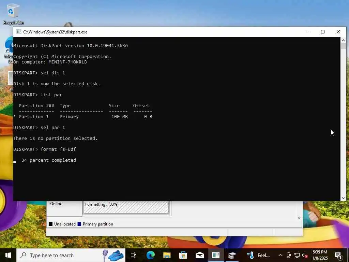The width and height of the screenshot is (349, 262).
Task: Open the Recycle Bin desktop icon
Action: [x=13, y=14]
